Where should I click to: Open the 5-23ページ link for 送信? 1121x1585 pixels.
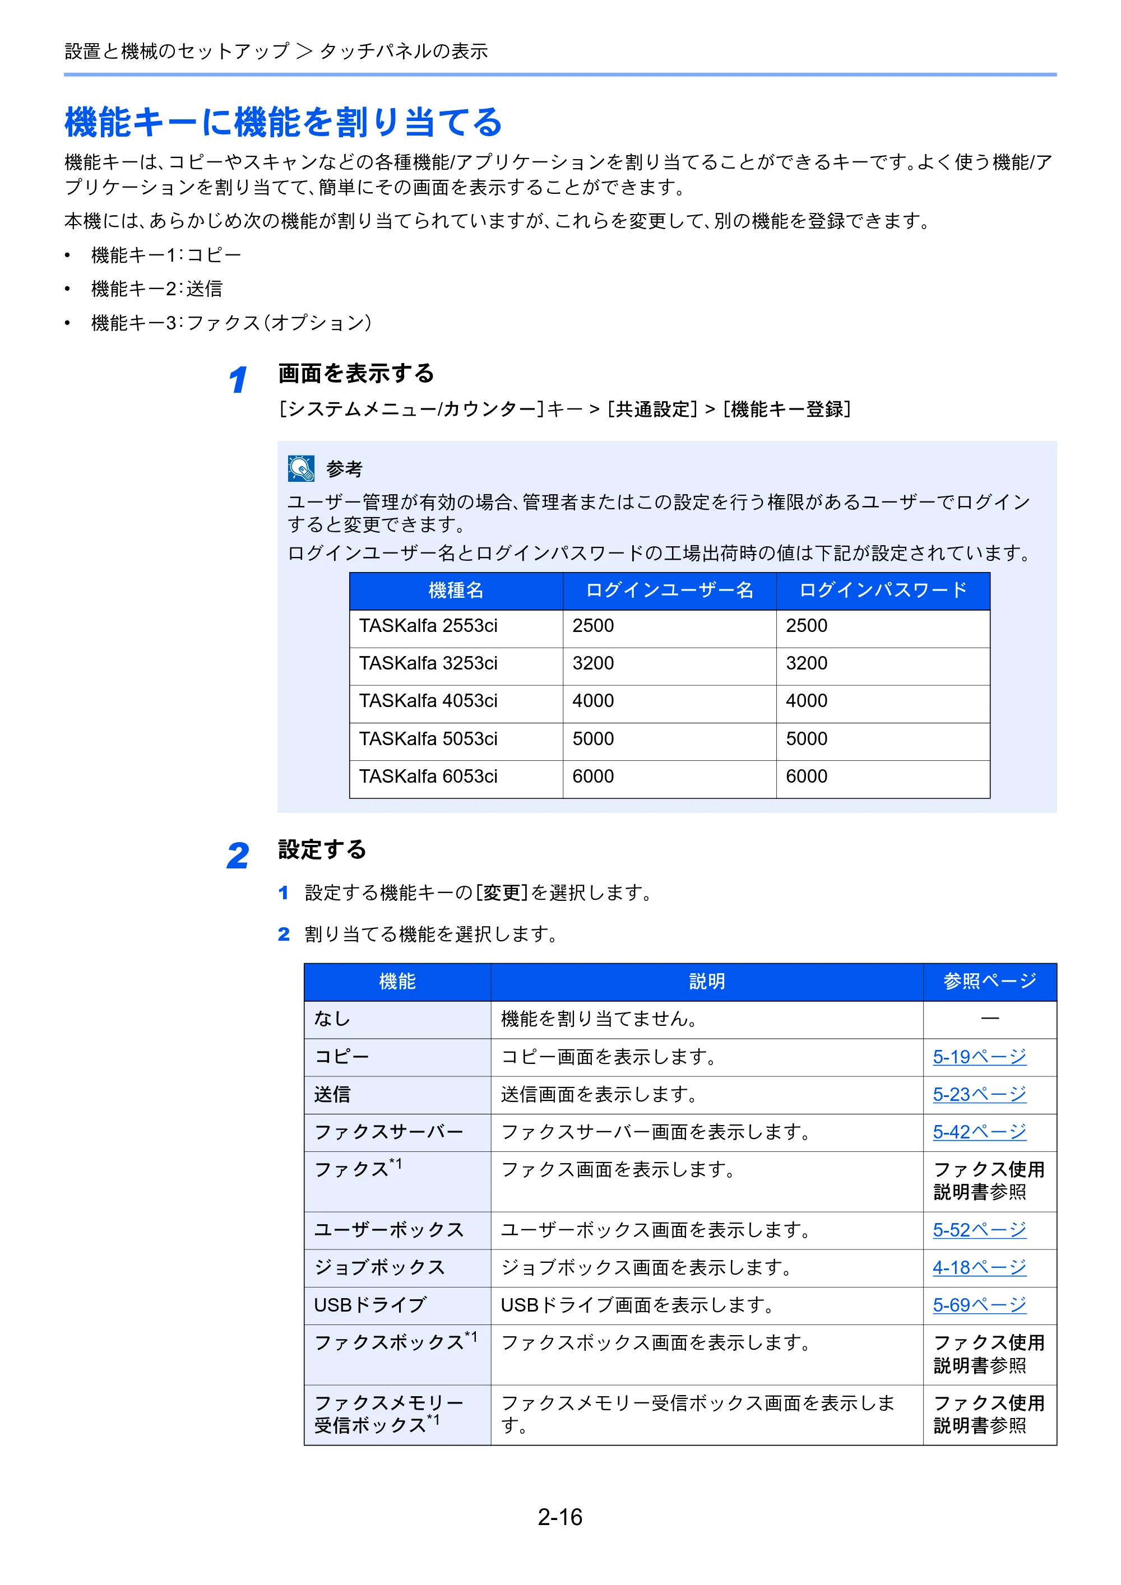(x=979, y=1094)
